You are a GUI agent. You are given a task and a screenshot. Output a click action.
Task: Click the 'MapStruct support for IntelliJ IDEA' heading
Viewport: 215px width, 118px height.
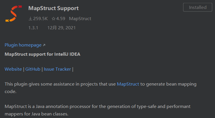(42, 54)
